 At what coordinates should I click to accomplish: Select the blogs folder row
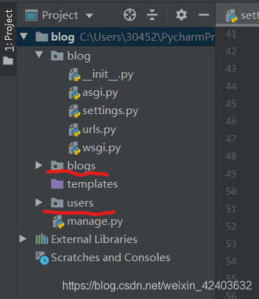(x=116, y=166)
